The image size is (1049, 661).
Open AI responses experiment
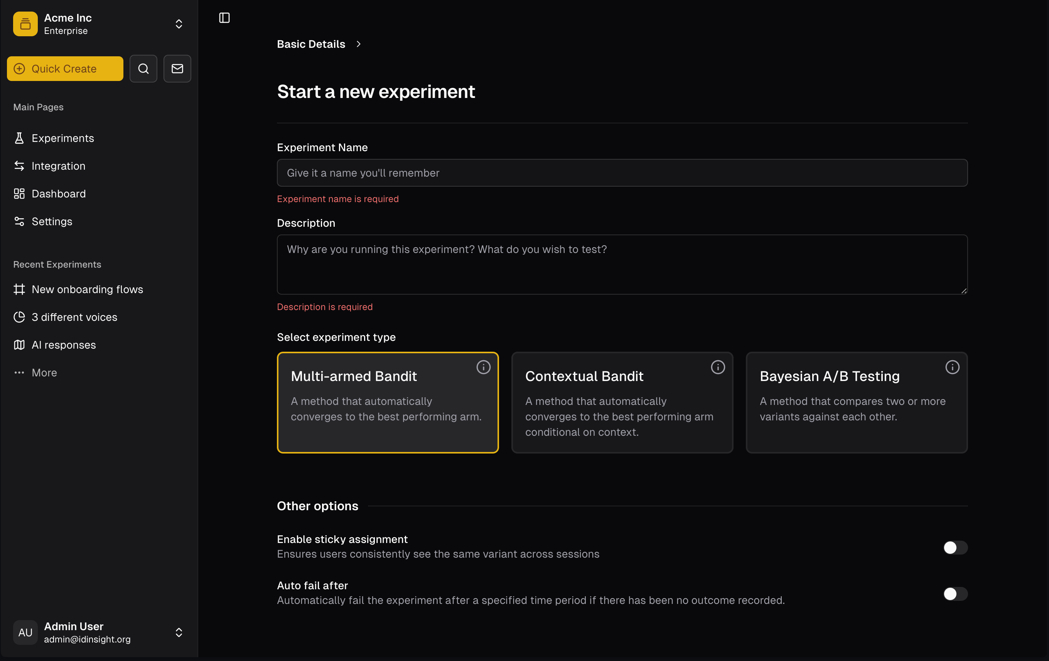coord(64,345)
